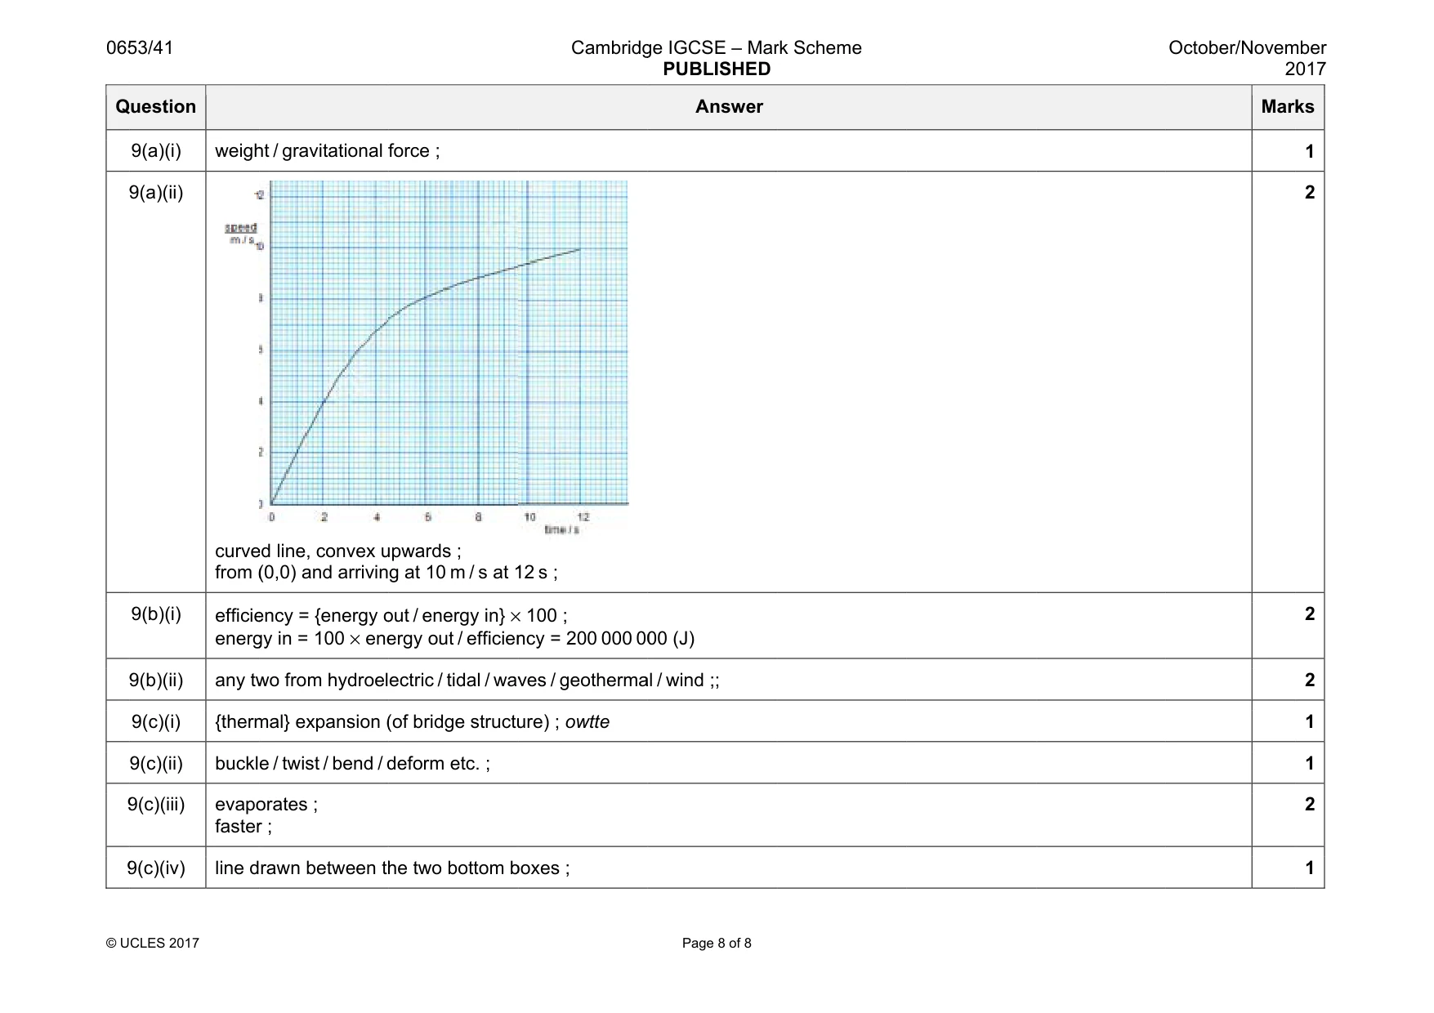
Task: Click question number 9(c)(i)
Action: click(x=156, y=722)
